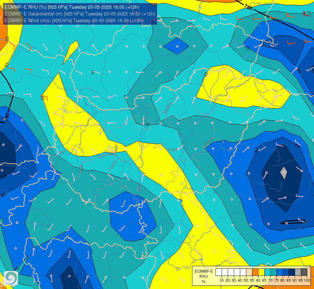The height and width of the screenshot is (289, 314).
Task: Click the swirl logo in the bottom-left corner
Action: pyautogui.click(x=11, y=278)
